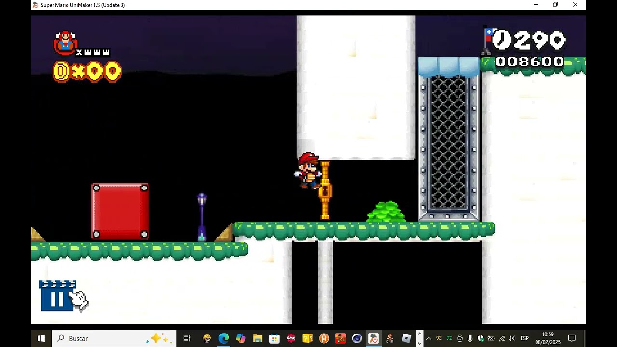Click the score text 008600
Viewport: 617px width, 347px height.
(529, 62)
